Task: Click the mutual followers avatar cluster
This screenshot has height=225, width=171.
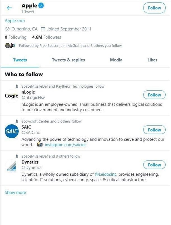Action: [x=10, y=46]
